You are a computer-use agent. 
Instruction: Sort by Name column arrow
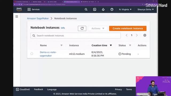(61, 45)
